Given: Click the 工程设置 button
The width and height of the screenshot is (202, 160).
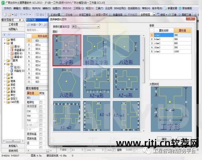Looking at the screenshot, I should click(13, 24).
